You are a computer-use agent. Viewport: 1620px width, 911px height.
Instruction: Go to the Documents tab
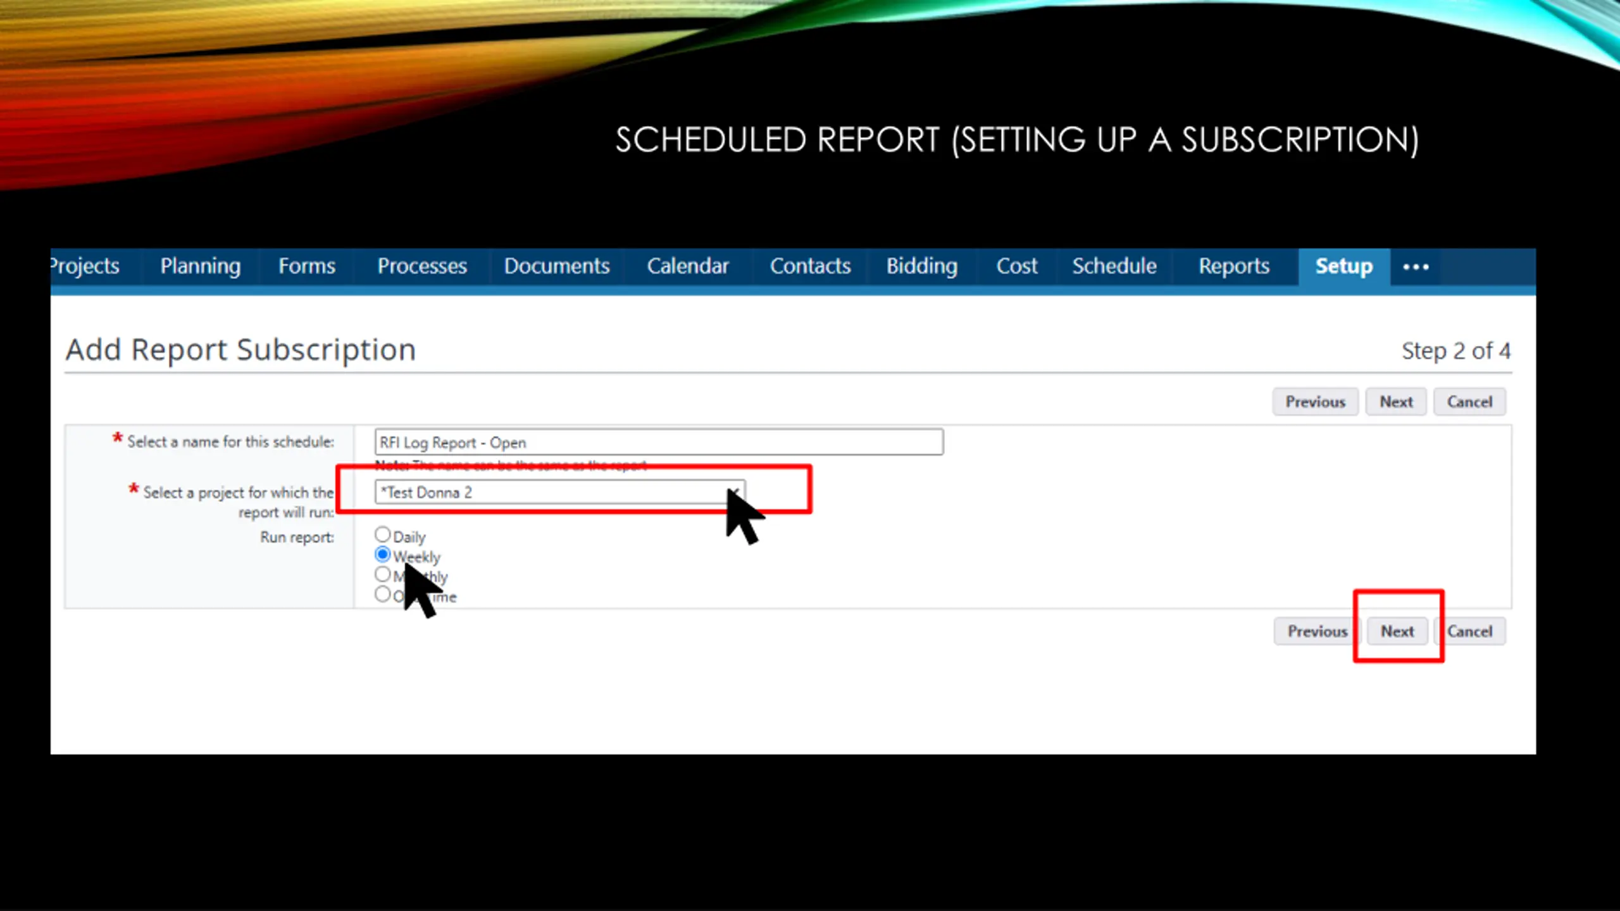556,266
